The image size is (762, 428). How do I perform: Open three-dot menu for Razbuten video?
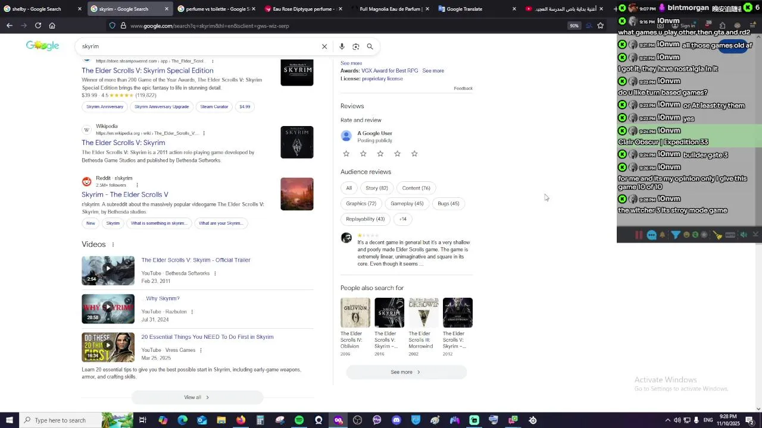192,311
